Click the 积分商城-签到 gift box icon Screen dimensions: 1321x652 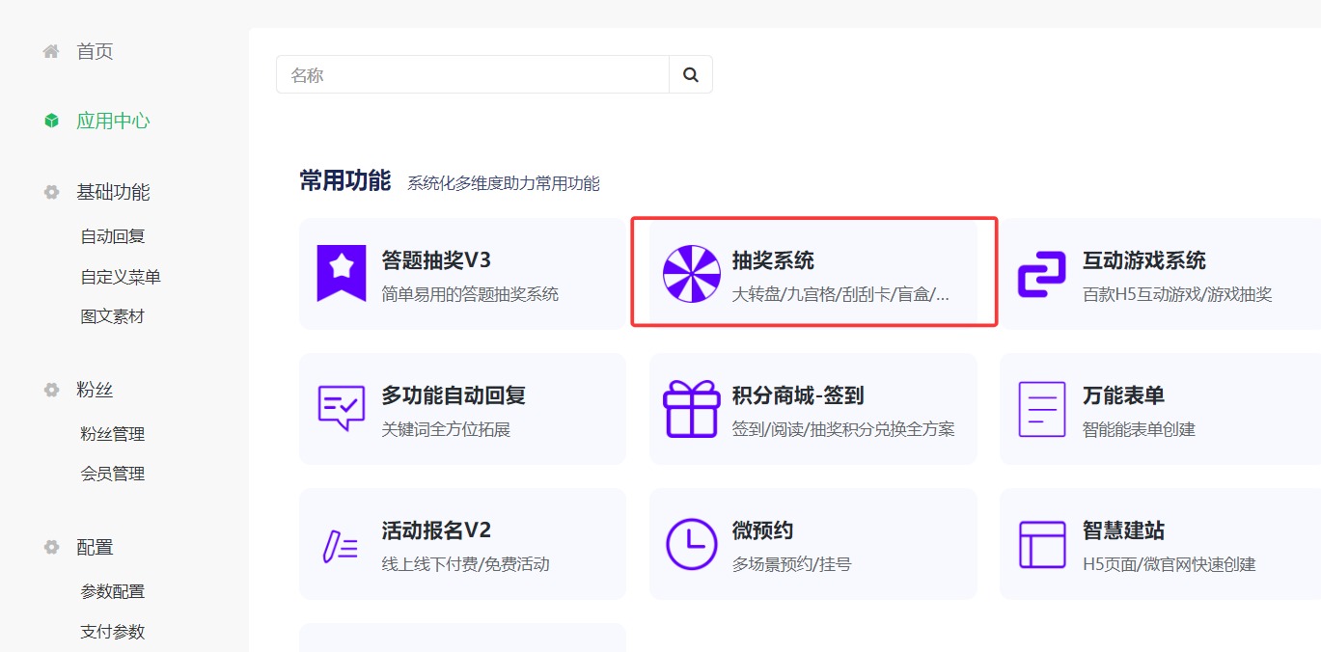(x=691, y=409)
